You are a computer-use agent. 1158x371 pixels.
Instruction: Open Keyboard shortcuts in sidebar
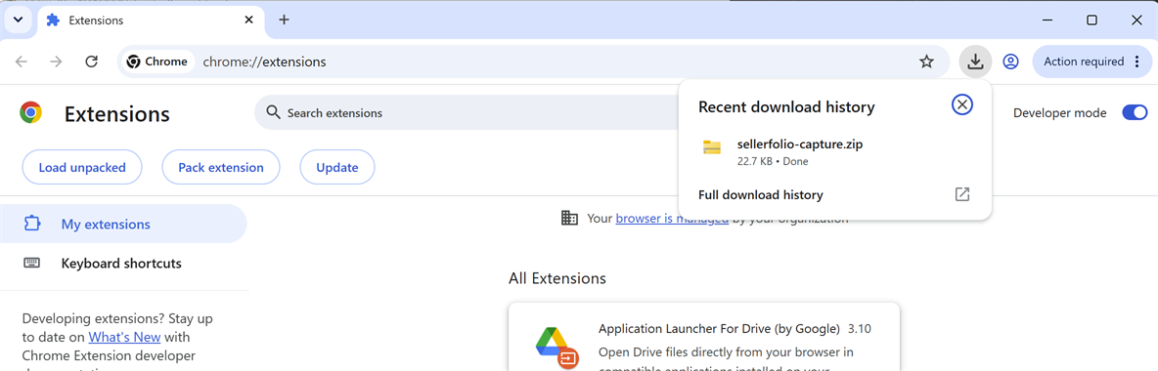pyautogui.click(x=122, y=264)
